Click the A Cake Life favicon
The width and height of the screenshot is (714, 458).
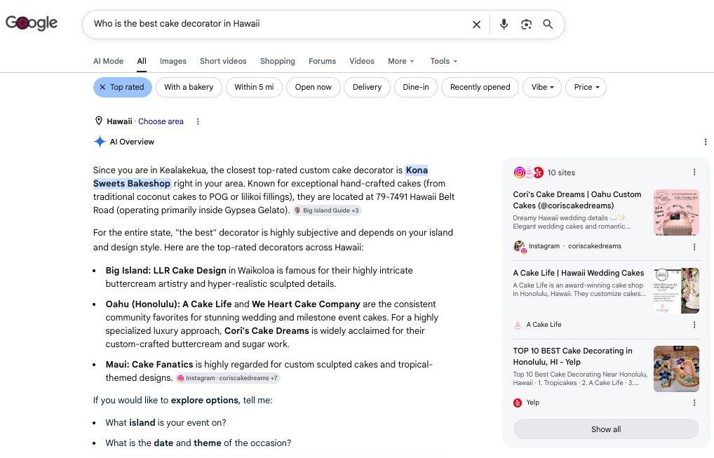[518, 325]
